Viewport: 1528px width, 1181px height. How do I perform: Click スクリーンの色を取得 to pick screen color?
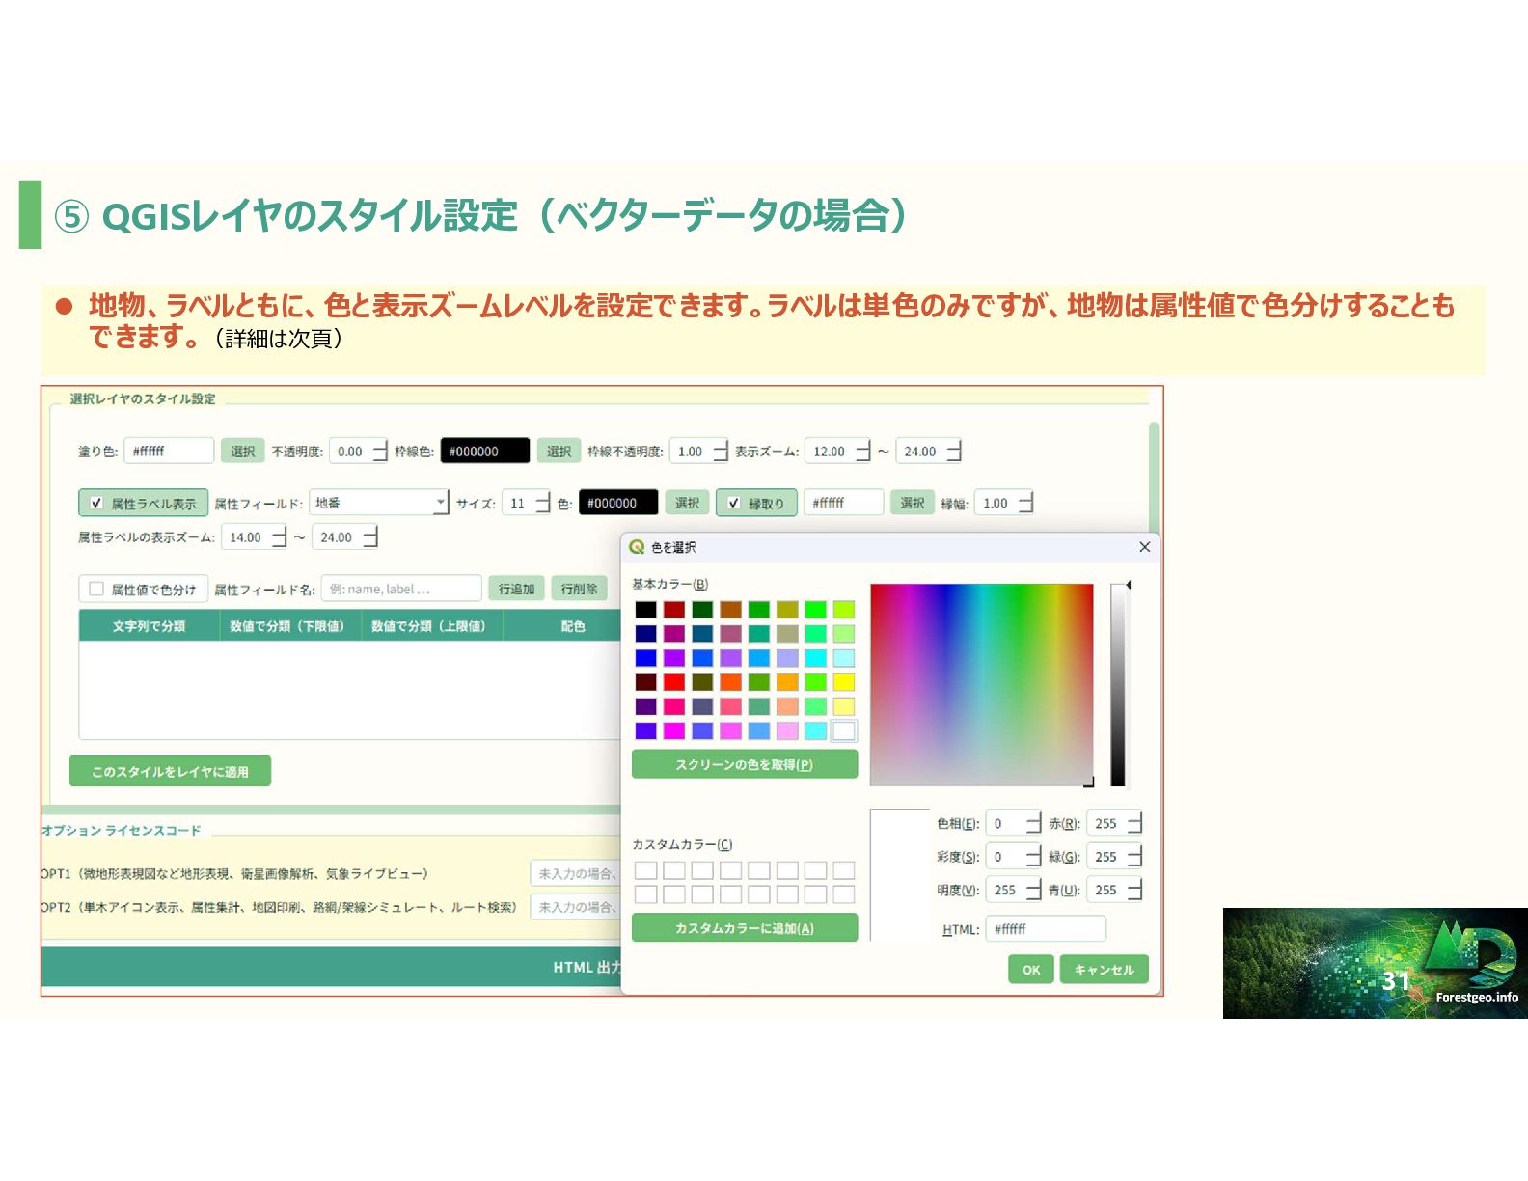[x=744, y=764]
